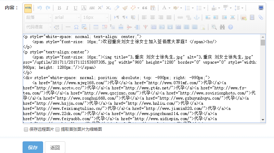
Task: Click the bold B icon
Action: (x=59, y=8)
